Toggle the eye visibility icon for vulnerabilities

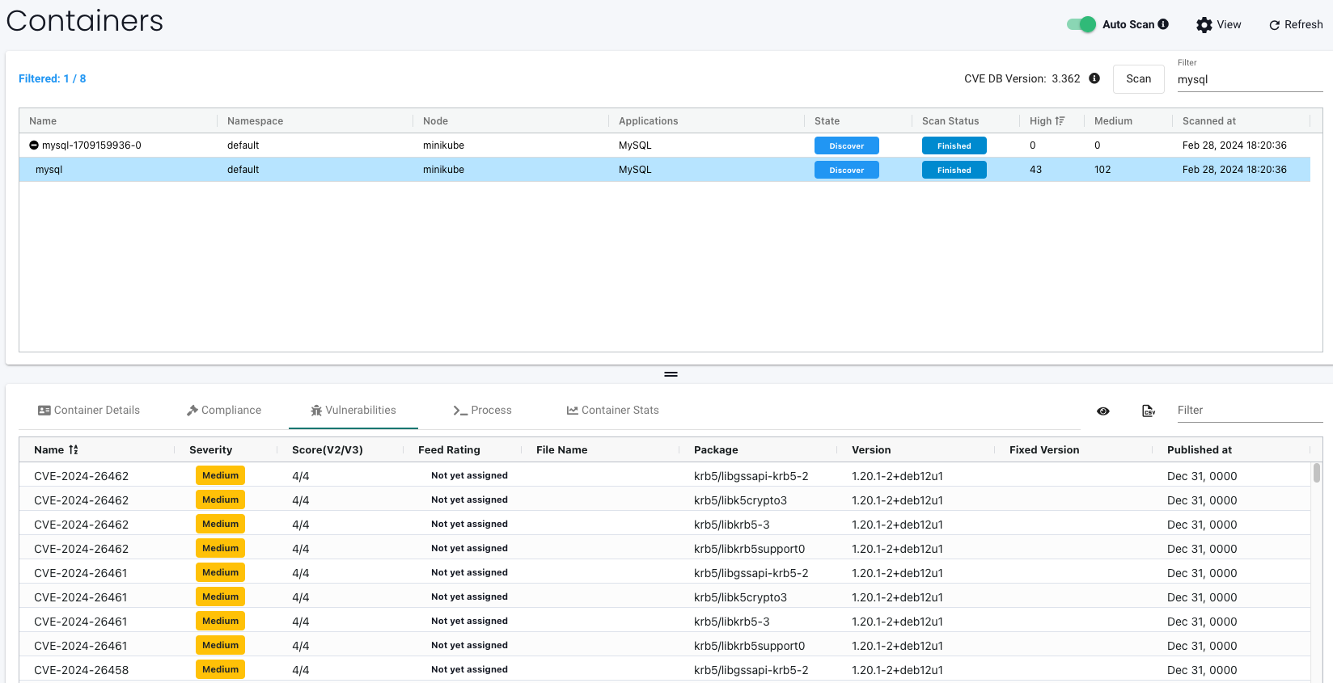click(x=1103, y=411)
